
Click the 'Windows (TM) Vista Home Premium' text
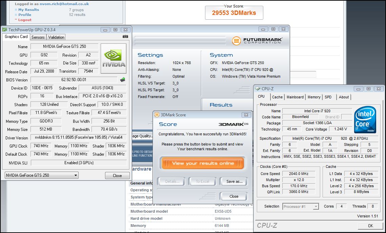tap(251, 76)
